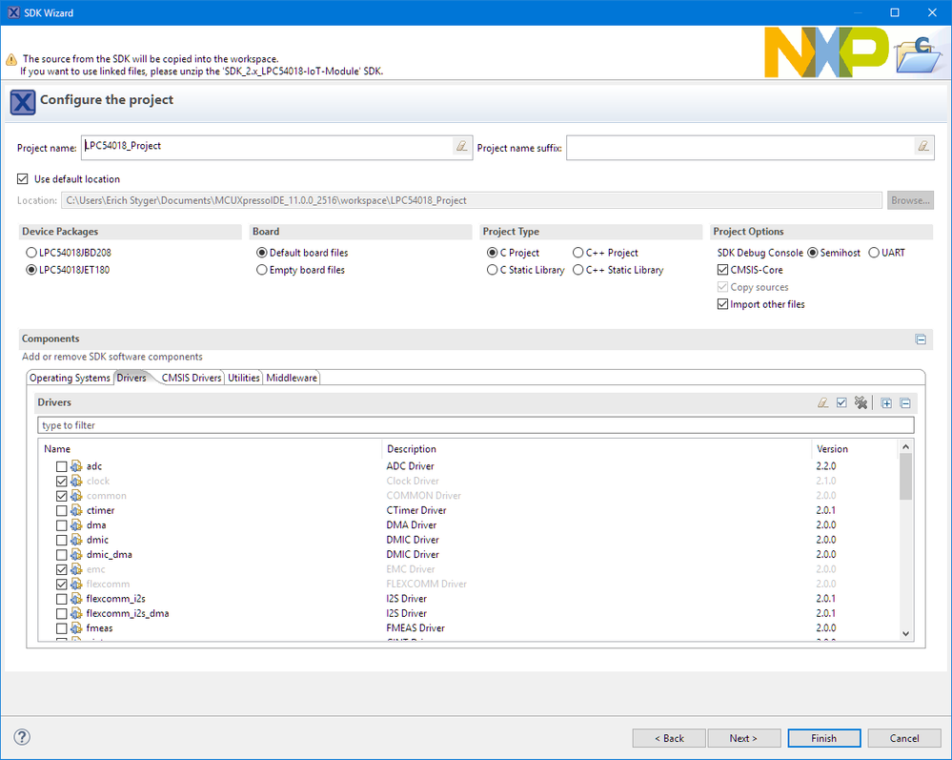Open help using the question mark icon
Image resolution: width=952 pixels, height=760 pixels.
[22, 737]
